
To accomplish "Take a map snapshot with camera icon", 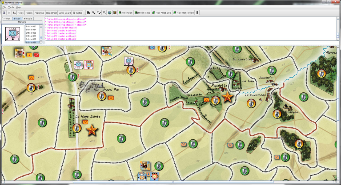I will click(x=88, y=13).
